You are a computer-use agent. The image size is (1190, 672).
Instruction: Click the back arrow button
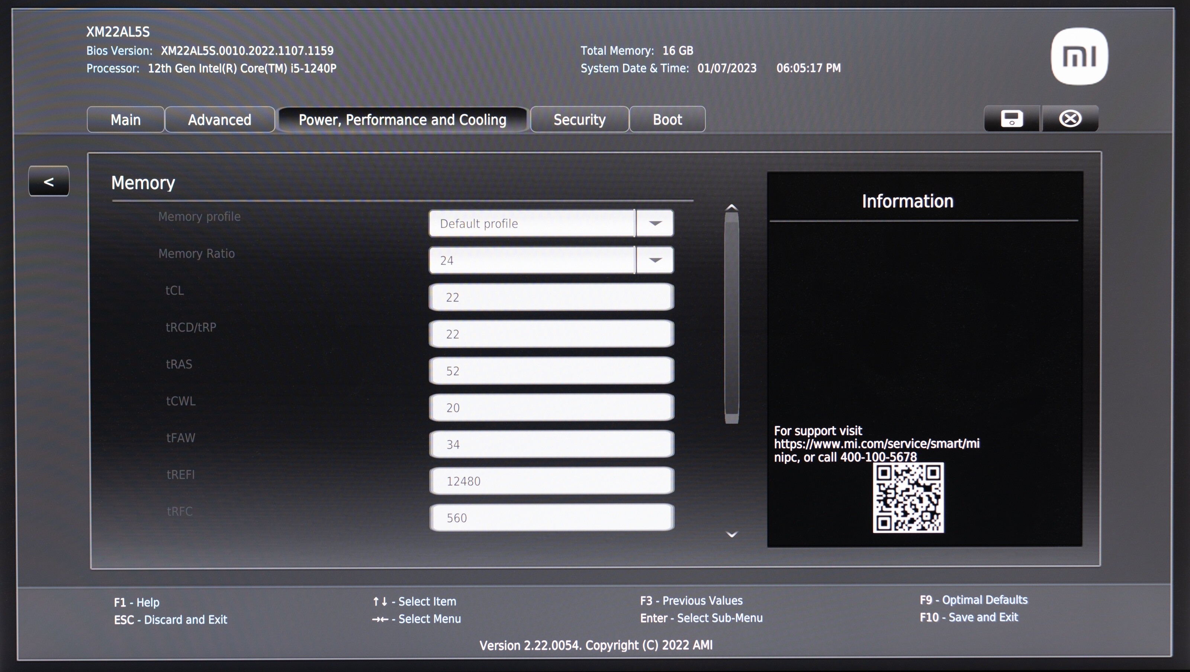(49, 181)
